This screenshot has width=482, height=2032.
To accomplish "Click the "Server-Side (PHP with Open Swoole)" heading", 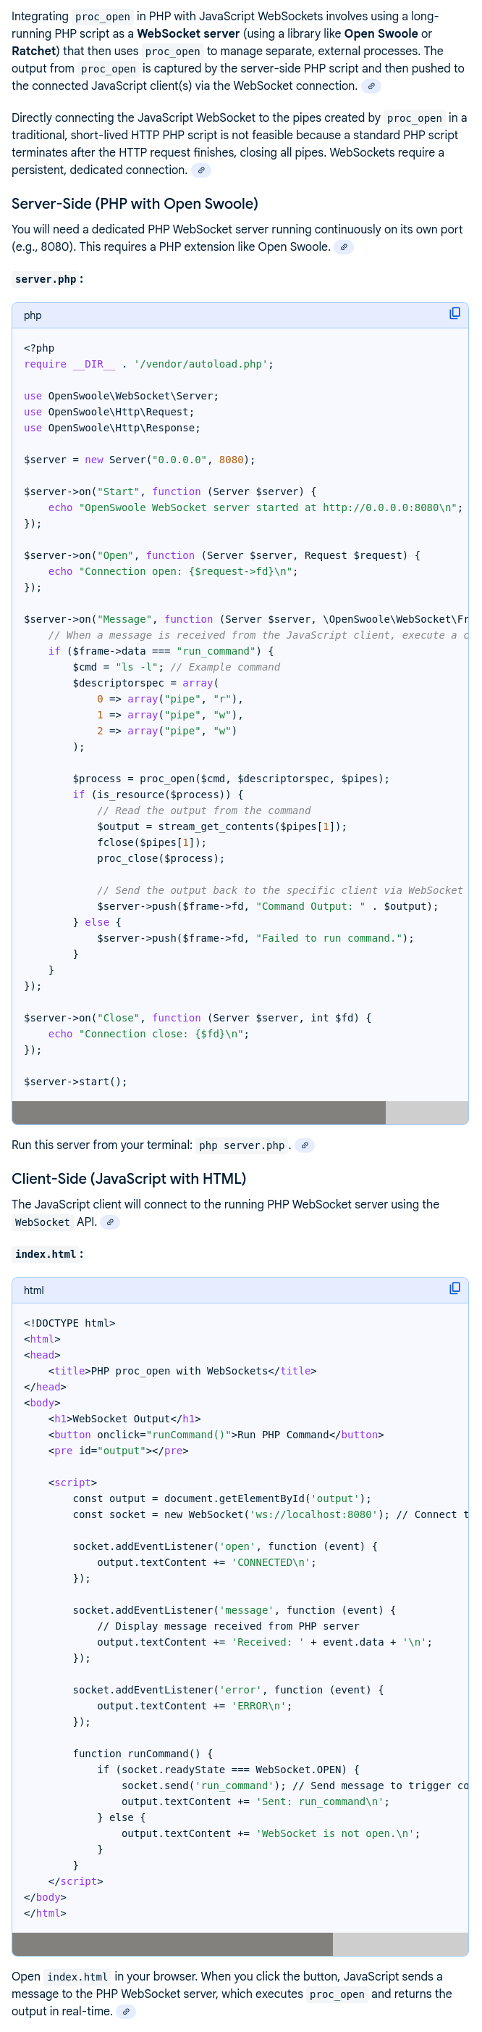I will (135, 204).
